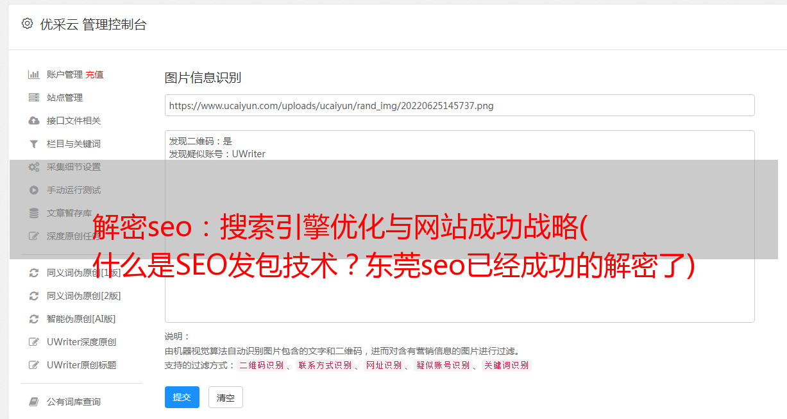Click the 关键词识别 filter tag
The width and height of the screenshot is (787, 419).
click(507, 365)
